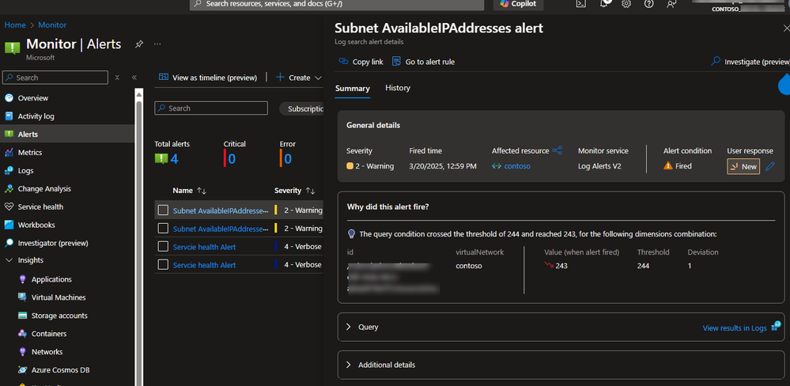
Task: Switch to the Summary tab
Action: coord(353,89)
